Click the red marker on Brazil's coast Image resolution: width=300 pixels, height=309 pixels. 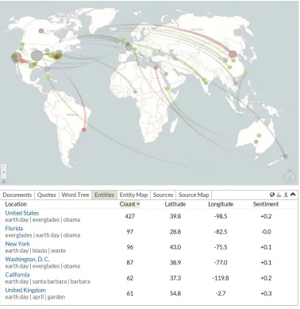tap(84, 129)
